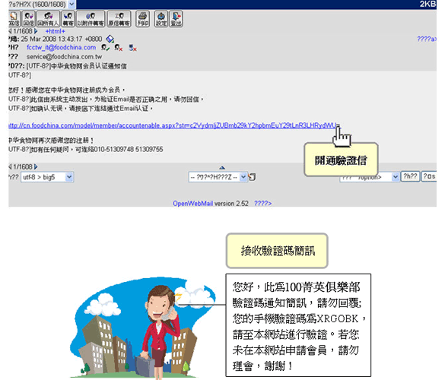Viewport: 445px width, 380px height.
Task: Click block sender red-x person icon
Action: (x=119, y=48)
